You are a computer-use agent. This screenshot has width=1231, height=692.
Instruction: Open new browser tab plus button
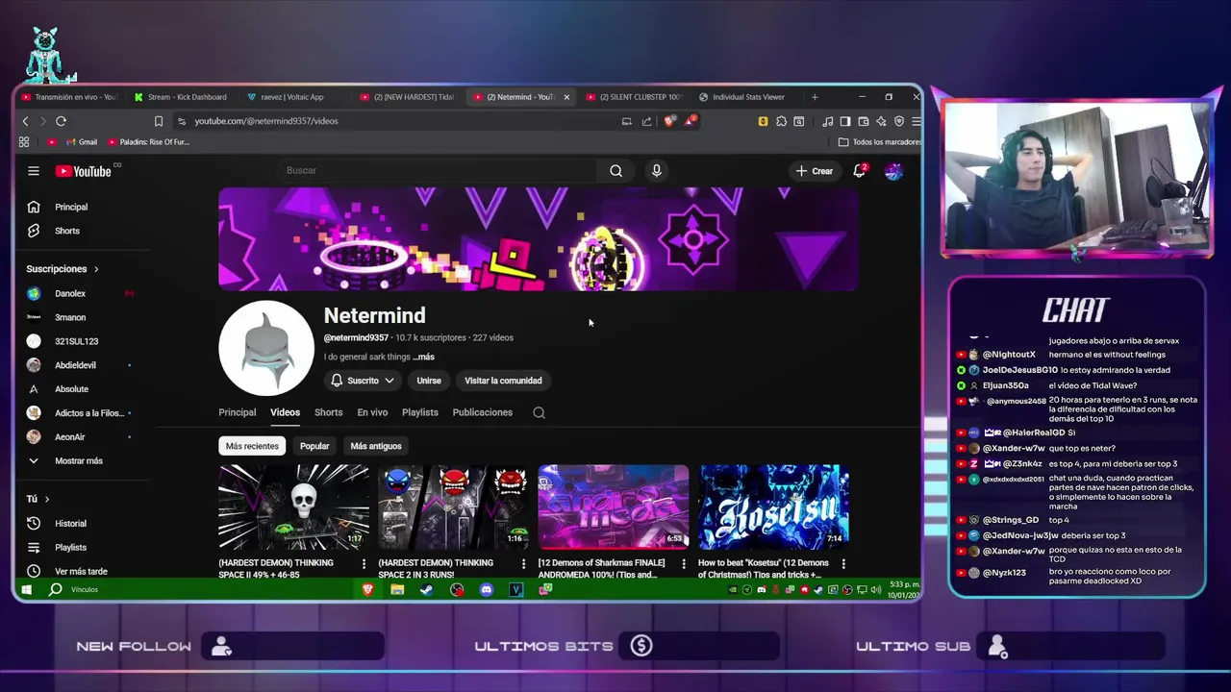[815, 97]
